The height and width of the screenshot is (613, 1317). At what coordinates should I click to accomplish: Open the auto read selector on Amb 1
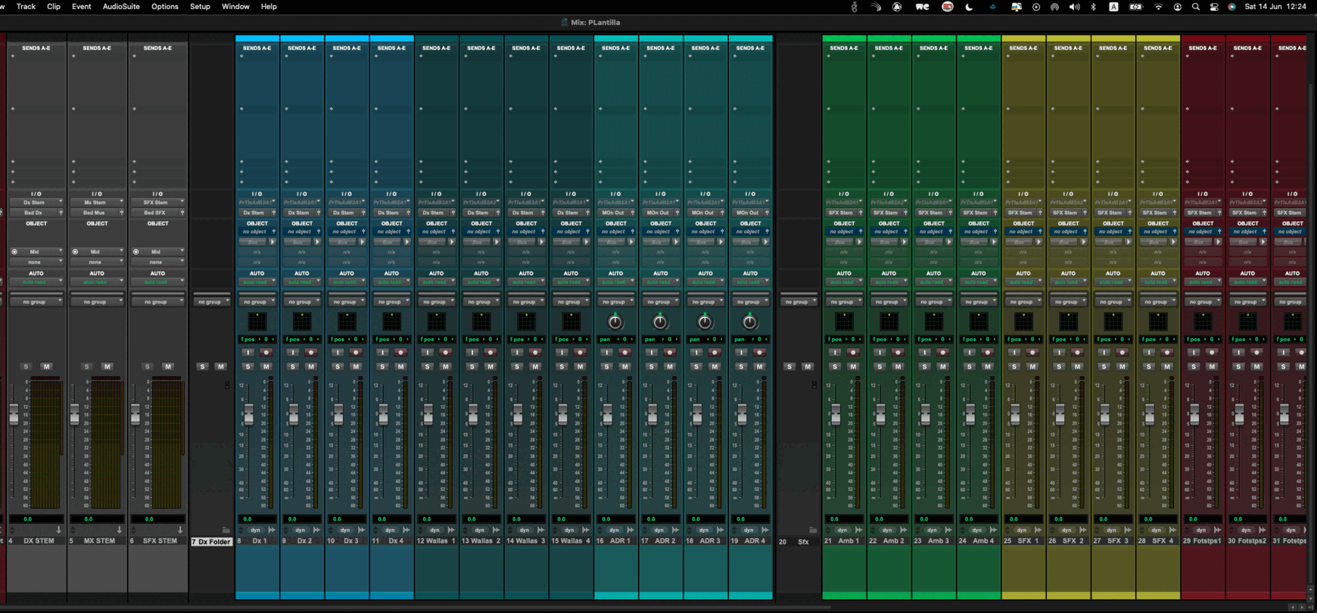pyautogui.click(x=844, y=282)
